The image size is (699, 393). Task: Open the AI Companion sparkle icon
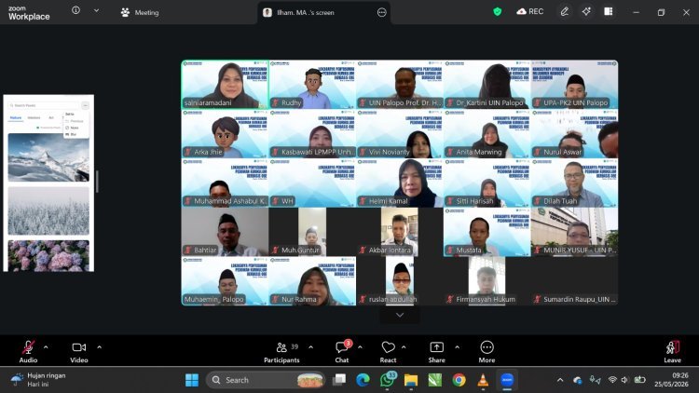586,12
